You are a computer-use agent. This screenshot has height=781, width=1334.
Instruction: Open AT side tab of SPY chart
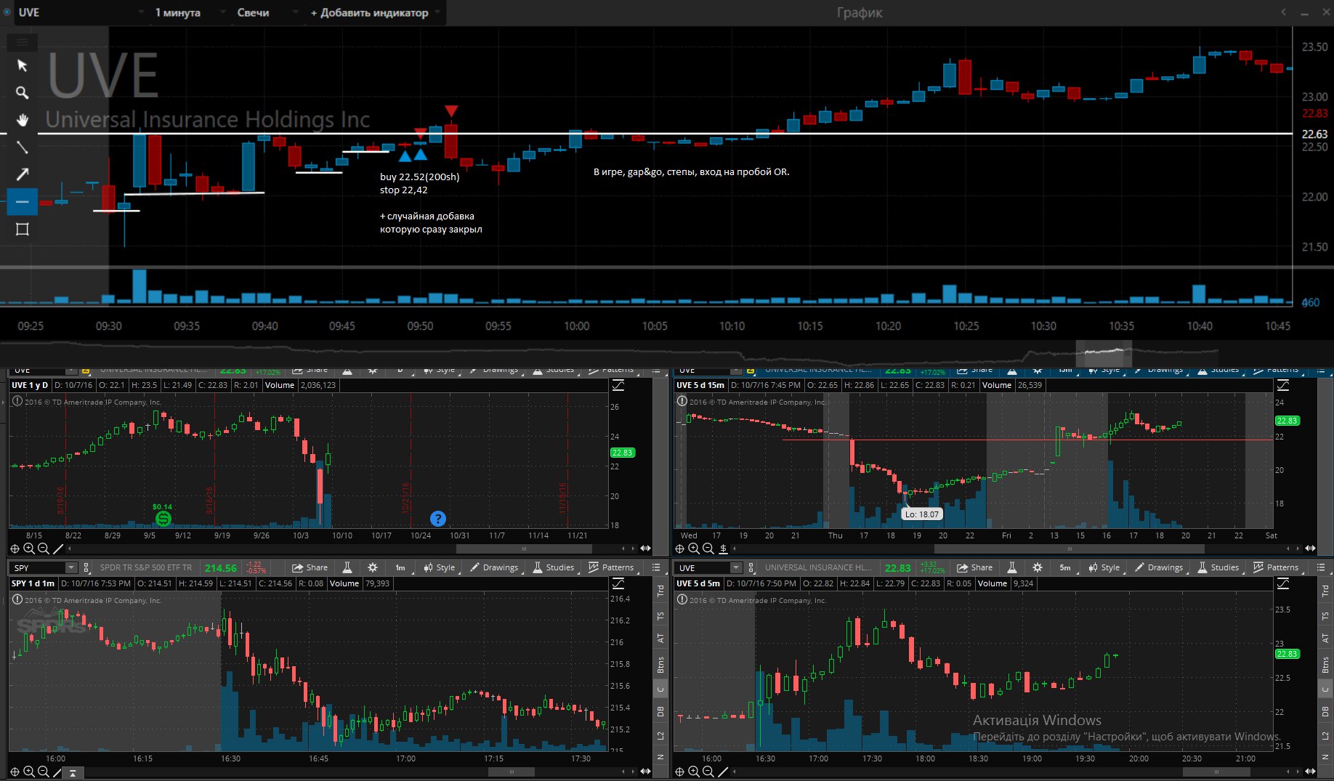click(x=660, y=639)
